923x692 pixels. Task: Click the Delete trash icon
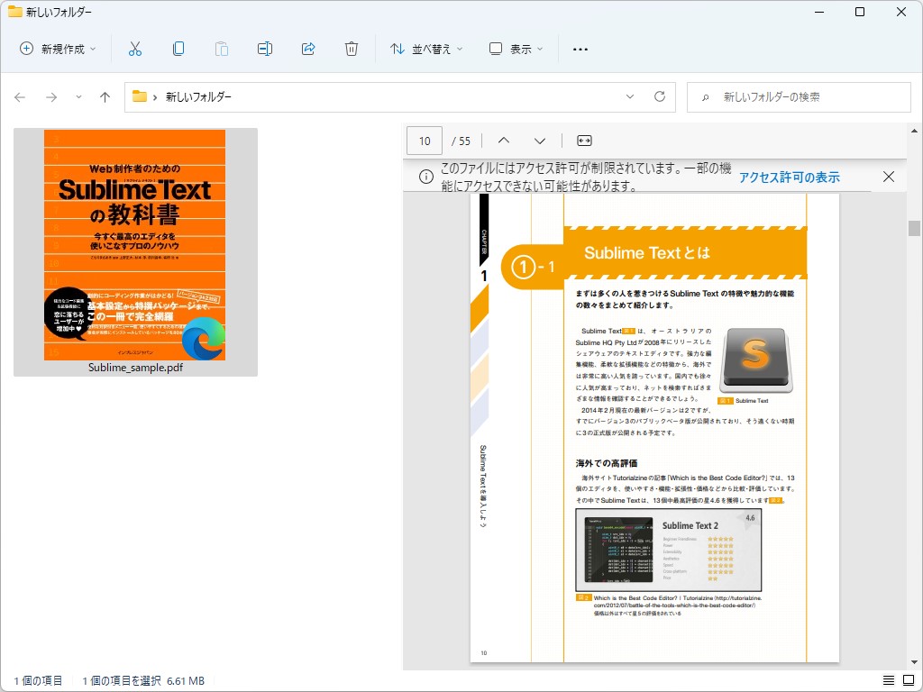352,49
